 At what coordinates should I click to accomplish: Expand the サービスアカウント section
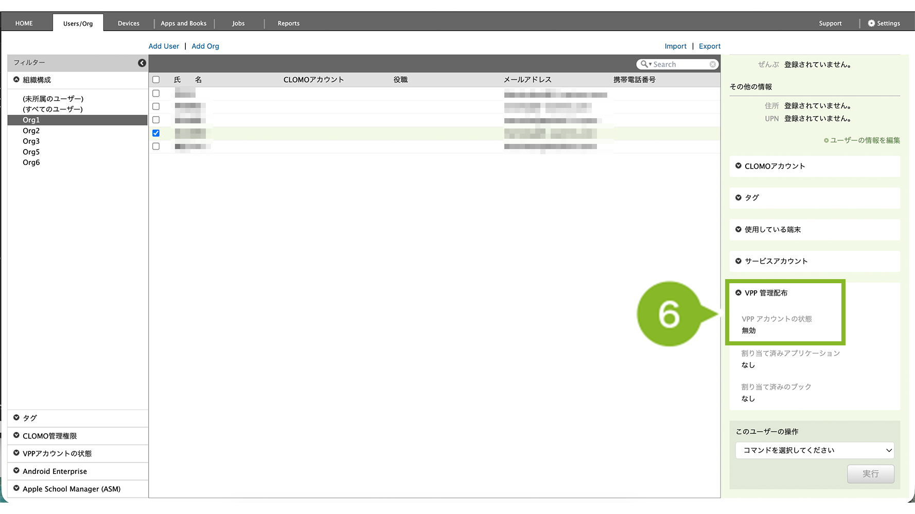pos(738,261)
